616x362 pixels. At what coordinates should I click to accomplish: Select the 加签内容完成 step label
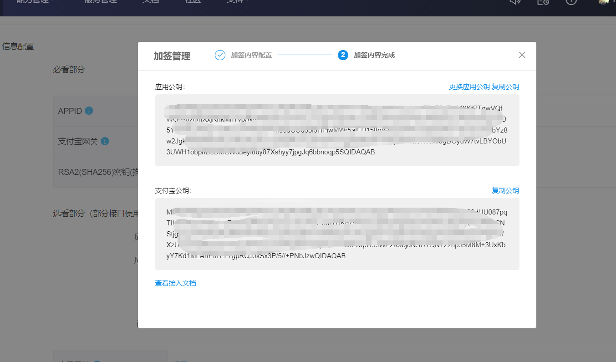(x=374, y=55)
